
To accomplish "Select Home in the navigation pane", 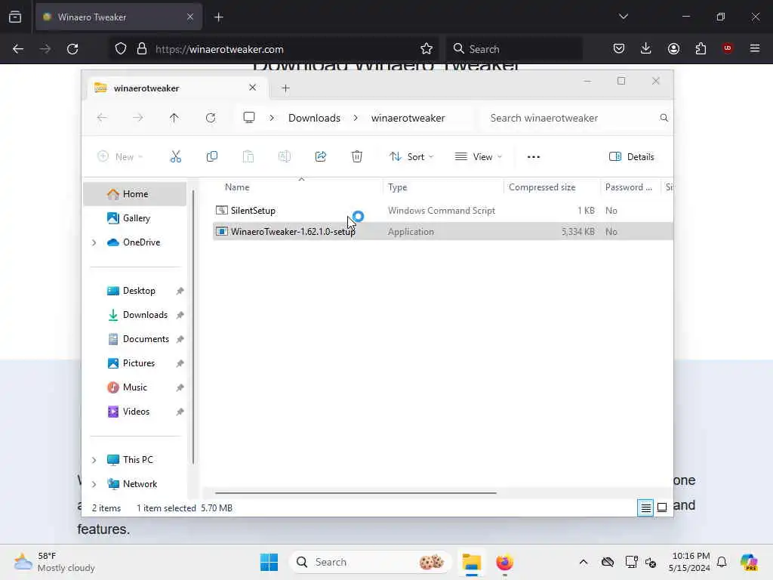I will tap(134, 194).
